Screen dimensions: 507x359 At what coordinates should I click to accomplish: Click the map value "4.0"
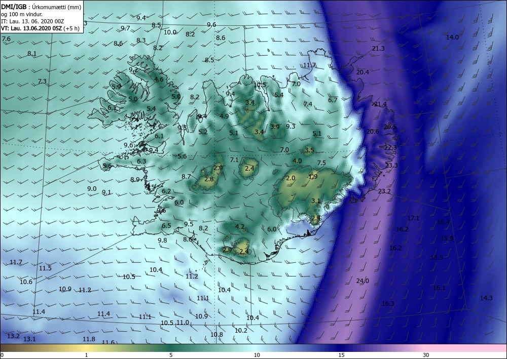(x=297, y=161)
